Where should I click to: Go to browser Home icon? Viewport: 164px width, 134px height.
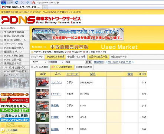pos(28,3)
